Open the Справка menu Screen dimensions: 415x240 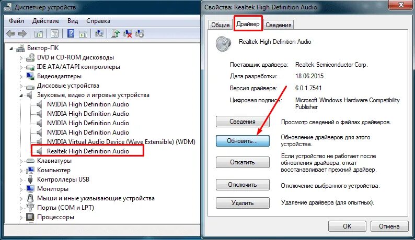coord(98,21)
